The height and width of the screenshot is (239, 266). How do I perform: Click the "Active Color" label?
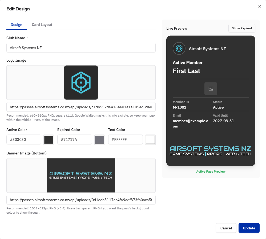[x=17, y=130]
